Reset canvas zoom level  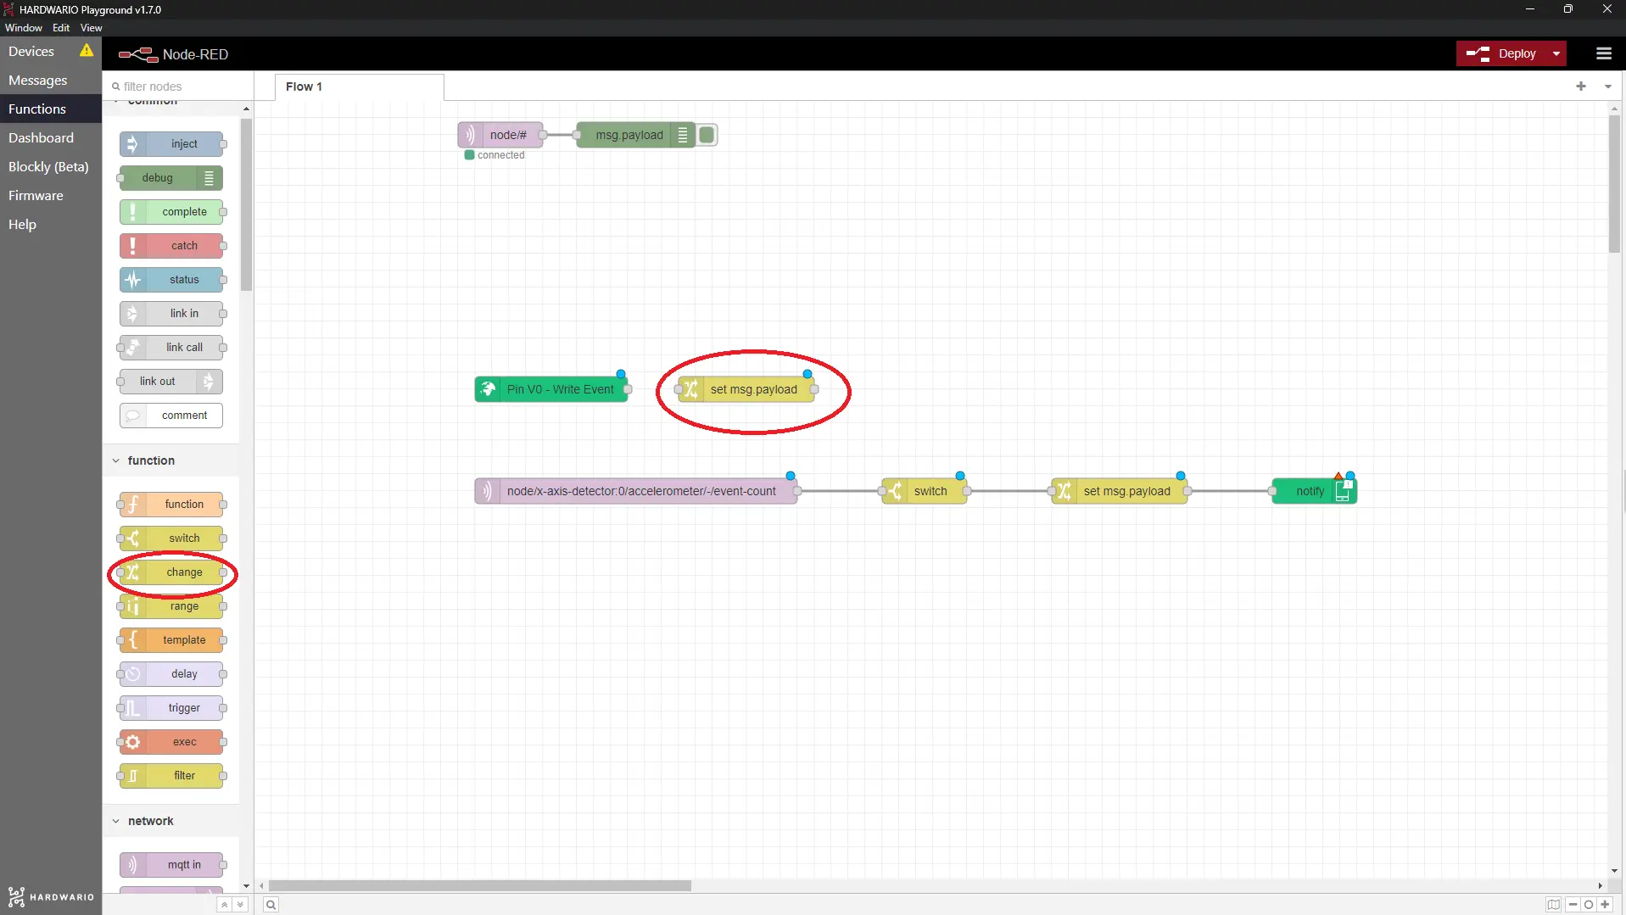coord(1589,905)
